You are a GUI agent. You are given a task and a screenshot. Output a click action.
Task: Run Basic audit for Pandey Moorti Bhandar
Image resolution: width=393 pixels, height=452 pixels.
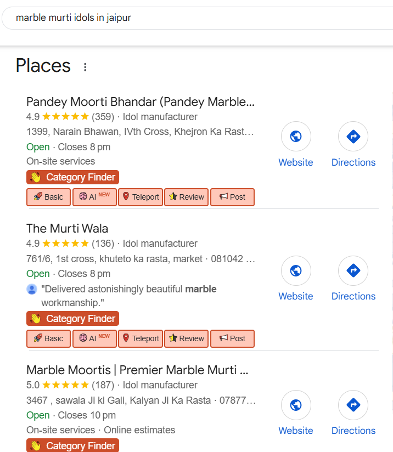[49, 197]
